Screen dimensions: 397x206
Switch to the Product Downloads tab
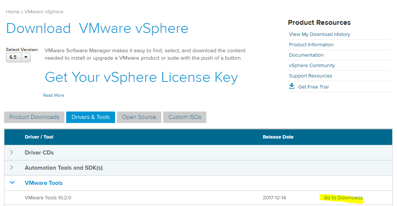tap(34, 117)
